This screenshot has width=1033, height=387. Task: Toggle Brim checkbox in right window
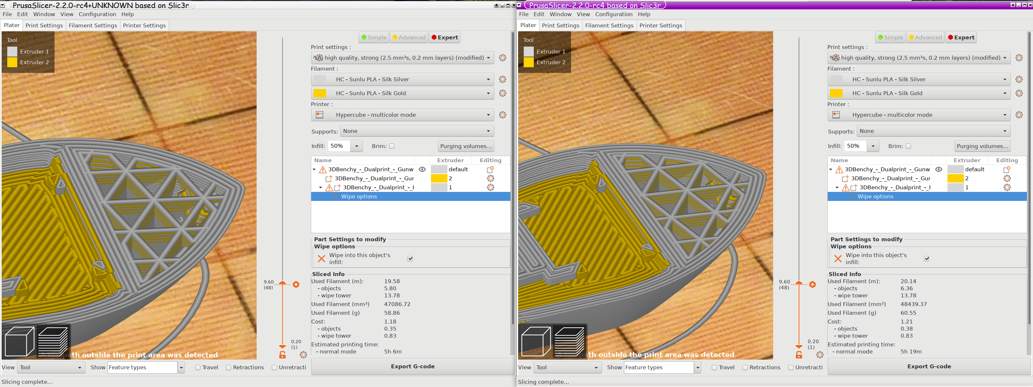(908, 146)
